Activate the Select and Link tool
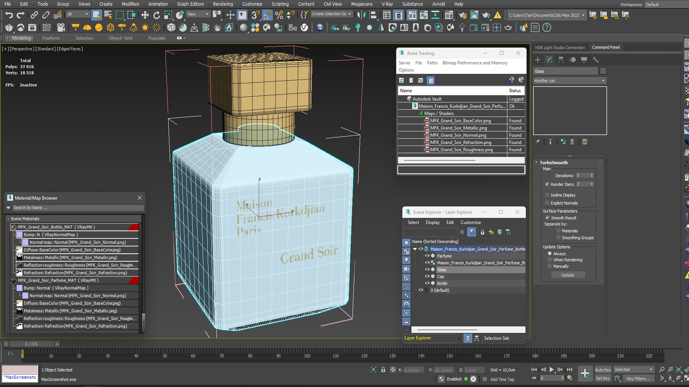Screen dimensions: 689x387 click(34, 15)
